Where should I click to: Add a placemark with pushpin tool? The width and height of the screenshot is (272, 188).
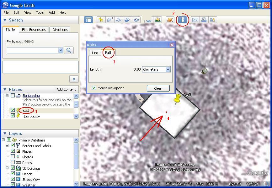(x=101, y=20)
